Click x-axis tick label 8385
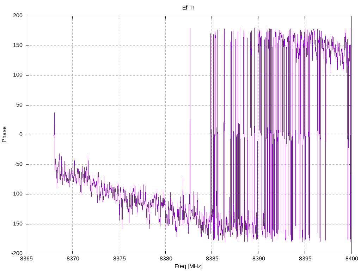The image size is (361, 271). tap(212, 259)
